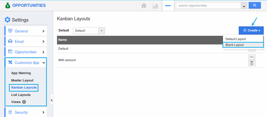The image size is (267, 117).
Task: Open the search options dropdown arrow
Action: coord(244,6)
